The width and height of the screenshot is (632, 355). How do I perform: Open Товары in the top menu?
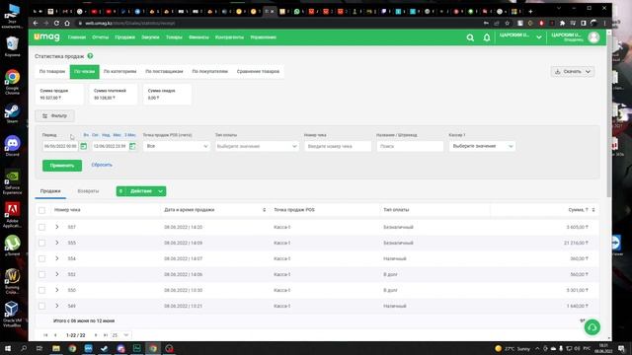tap(174, 37)
